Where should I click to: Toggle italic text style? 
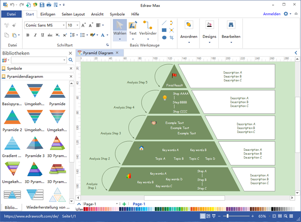click(x=35, y=35)
